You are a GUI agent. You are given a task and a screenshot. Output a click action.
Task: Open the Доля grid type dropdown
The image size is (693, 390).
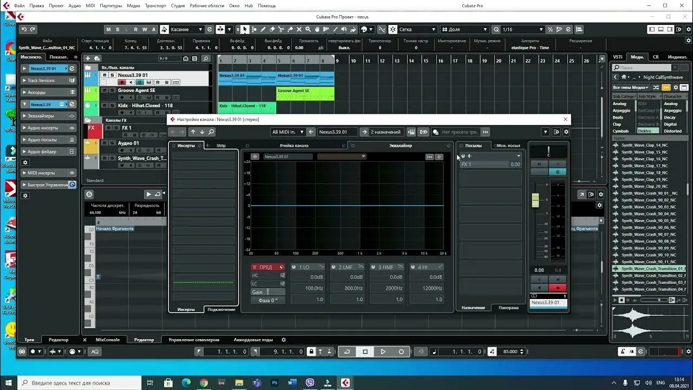(466, 29)
